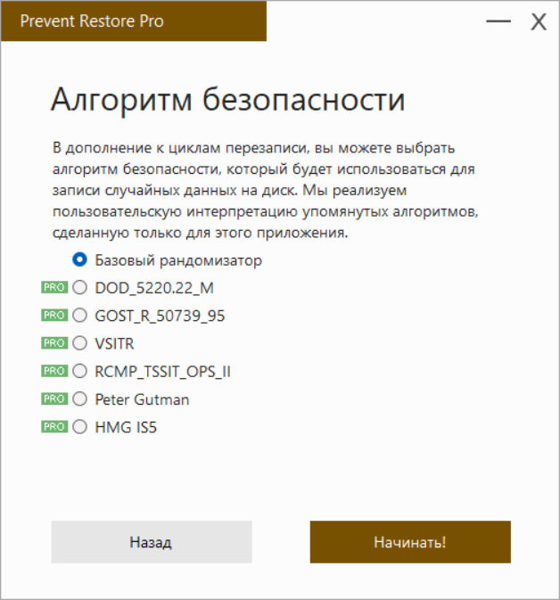The image size is (560, 600).
Task: Select the GOST_R_50739_95 radio button
Action: coord(79,316)
